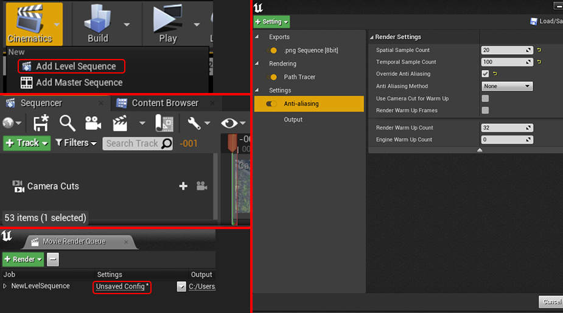
Task: Click the Build toolbar button
Action: click(97, 24)
